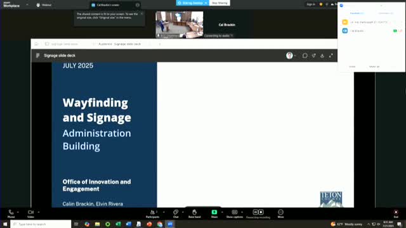Image resolution: width=406 pixels, height=228 pixels.
Task: Open the Workplace dropdown arrow at top left
Action: pyautogui.click(x=27, y=4)
